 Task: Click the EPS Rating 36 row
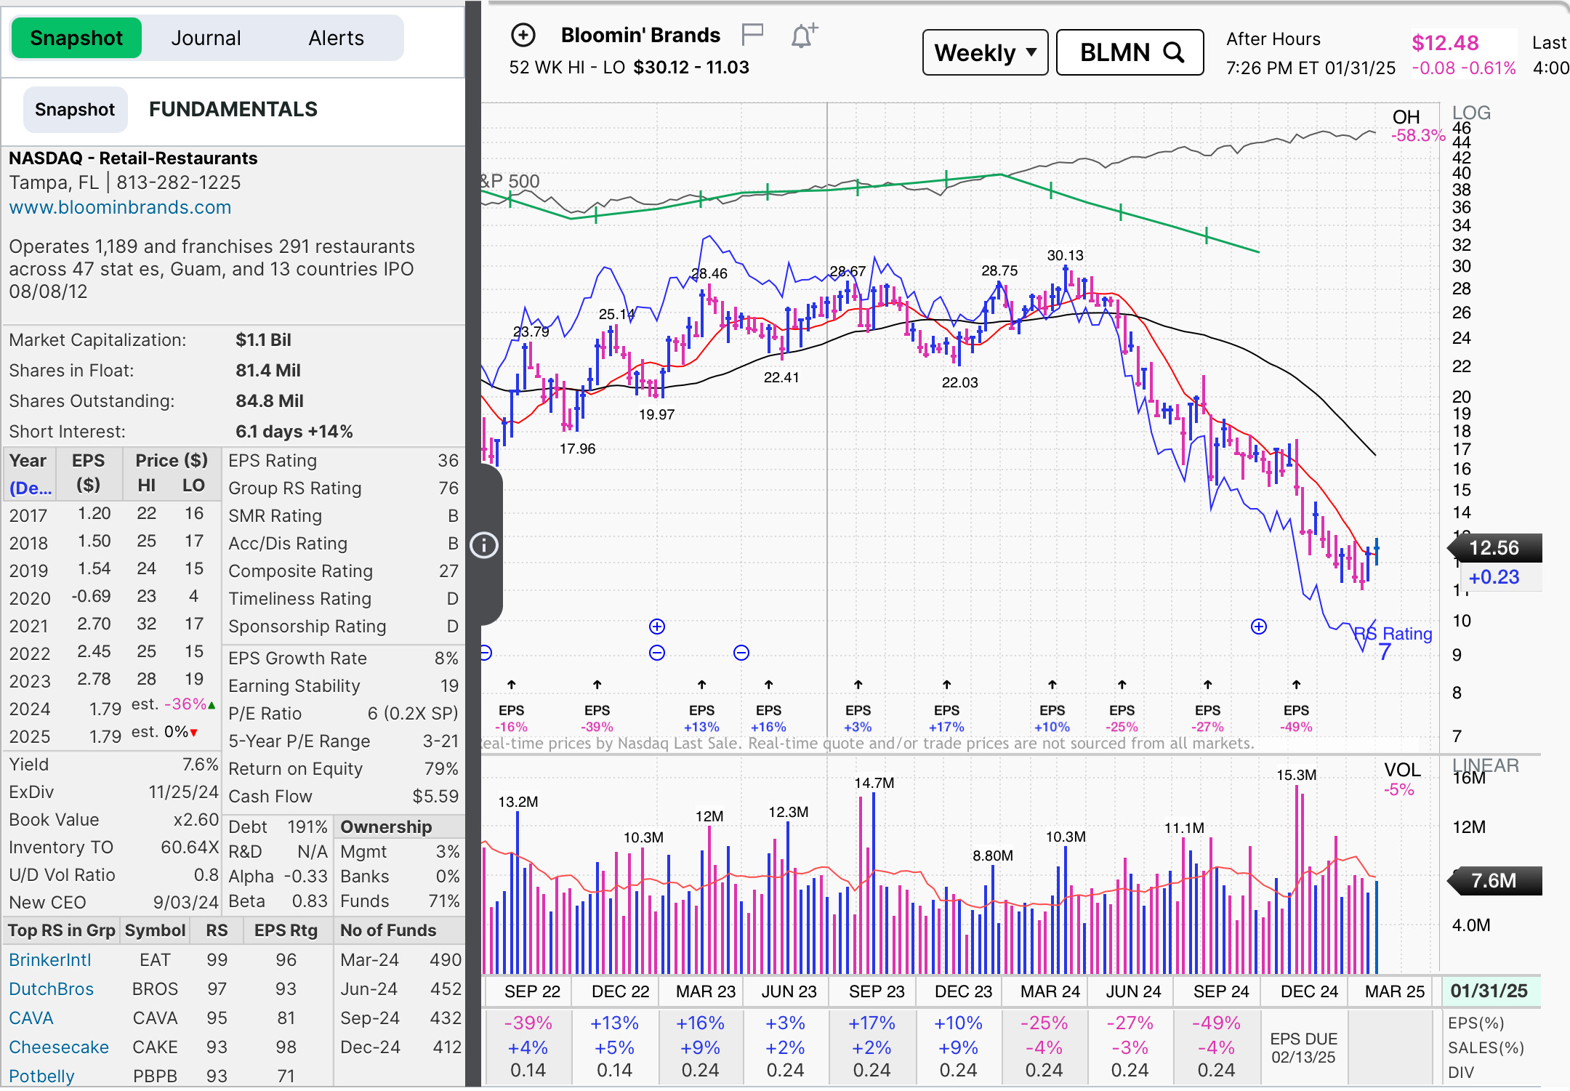[343, 461]
